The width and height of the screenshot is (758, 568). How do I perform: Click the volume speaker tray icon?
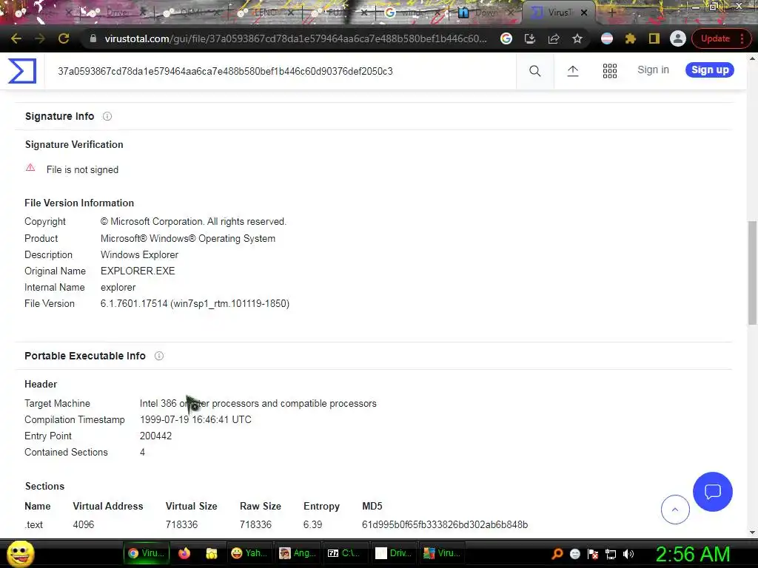628,554
